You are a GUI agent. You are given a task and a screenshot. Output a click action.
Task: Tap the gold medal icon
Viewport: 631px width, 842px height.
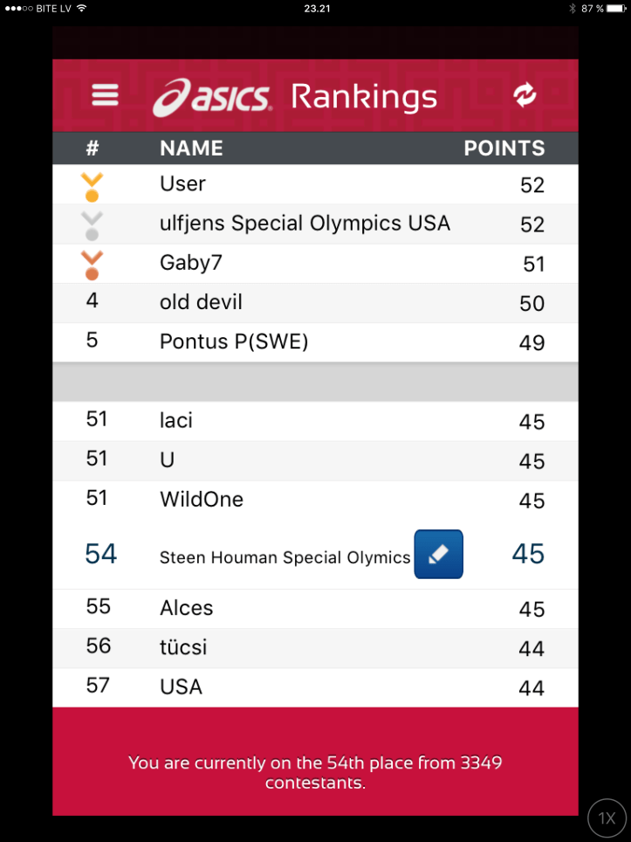[x=92, y=186]
